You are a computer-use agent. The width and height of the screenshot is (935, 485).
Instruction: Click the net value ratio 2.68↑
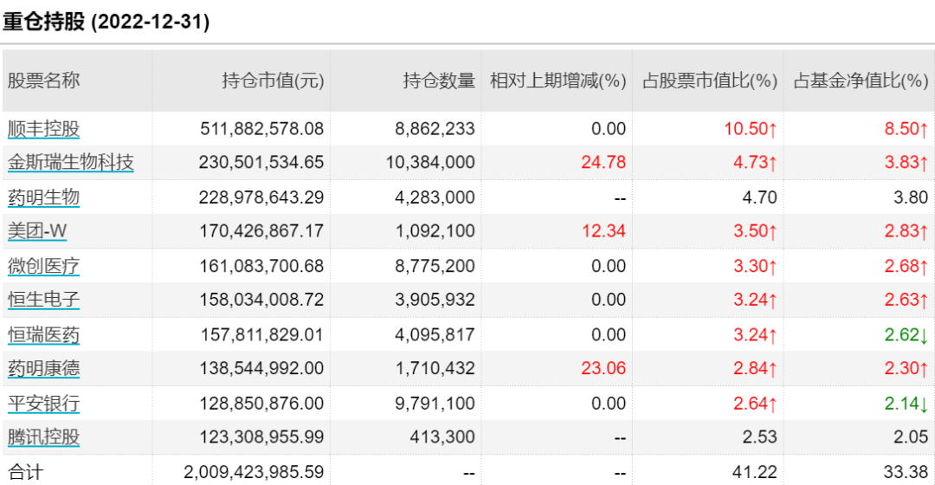[906, 266]
